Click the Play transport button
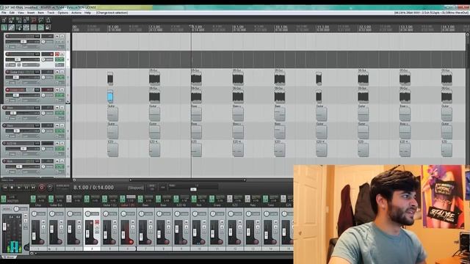 click(x=19, y=188)
